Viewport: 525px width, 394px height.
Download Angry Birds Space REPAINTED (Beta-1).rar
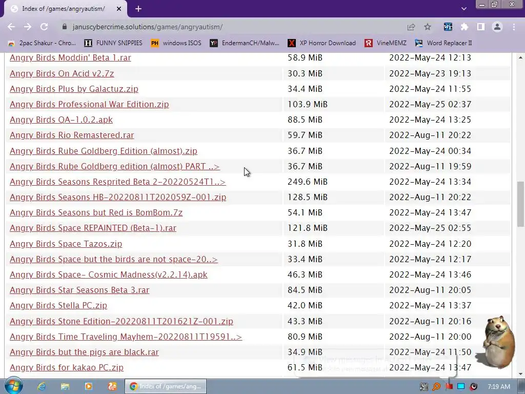(x=93, y=228)
